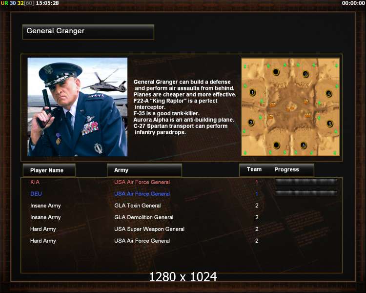The height and width of the screenshot is (293, 366).
Task: Choose start position 4 on the minimap
Action: [328, 93]
